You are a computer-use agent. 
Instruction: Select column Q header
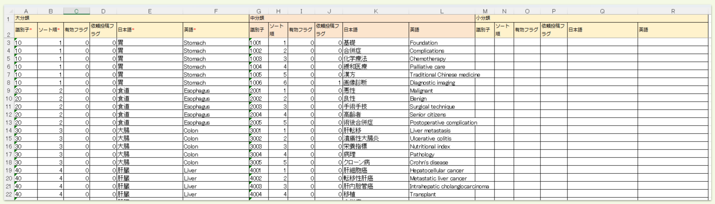click(x=602, y=11)
